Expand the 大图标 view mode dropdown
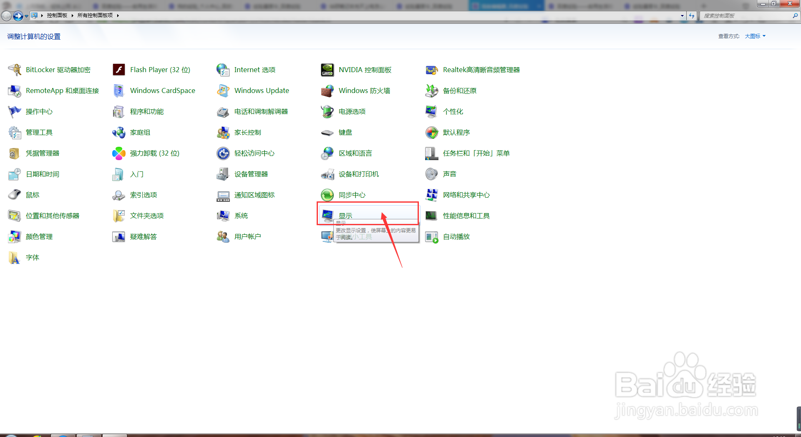The image size is (801, 437). 755,36
